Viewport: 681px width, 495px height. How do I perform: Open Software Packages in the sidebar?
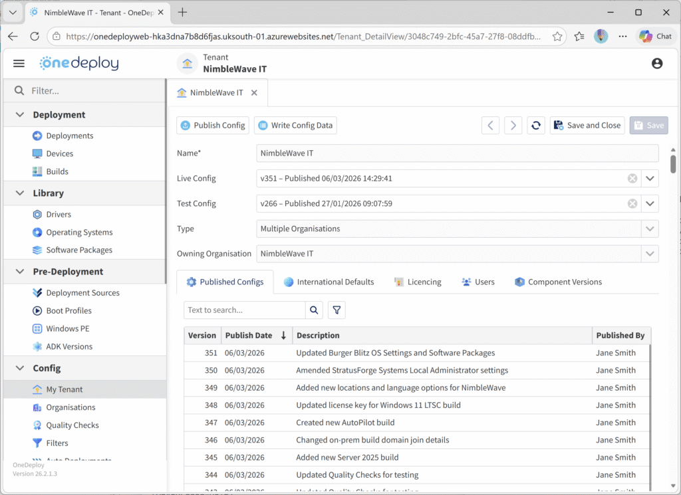tap(72, 250)
